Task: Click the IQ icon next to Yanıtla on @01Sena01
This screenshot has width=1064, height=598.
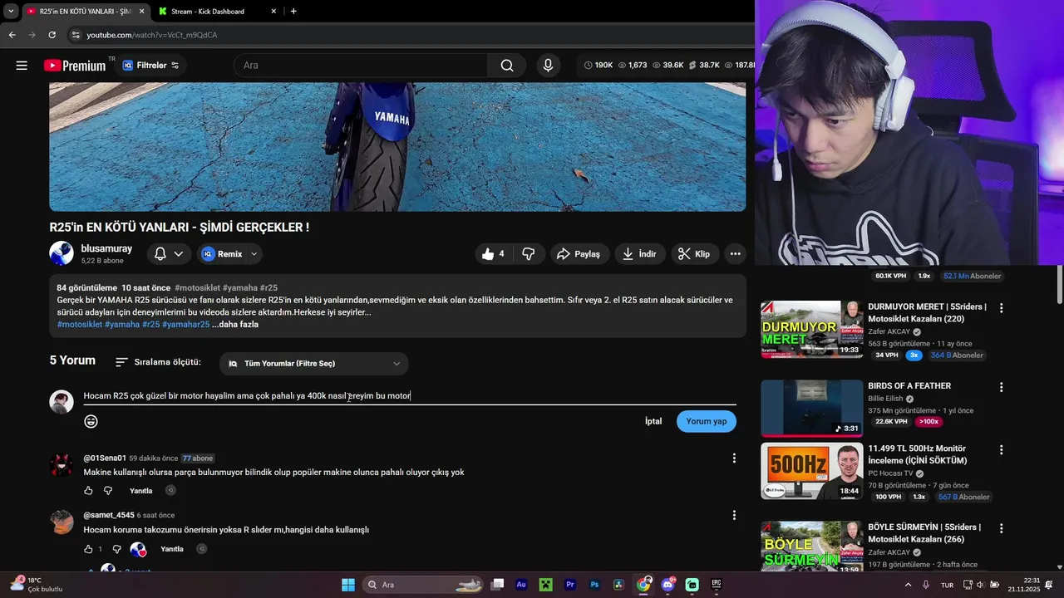Action: [170, 491]
